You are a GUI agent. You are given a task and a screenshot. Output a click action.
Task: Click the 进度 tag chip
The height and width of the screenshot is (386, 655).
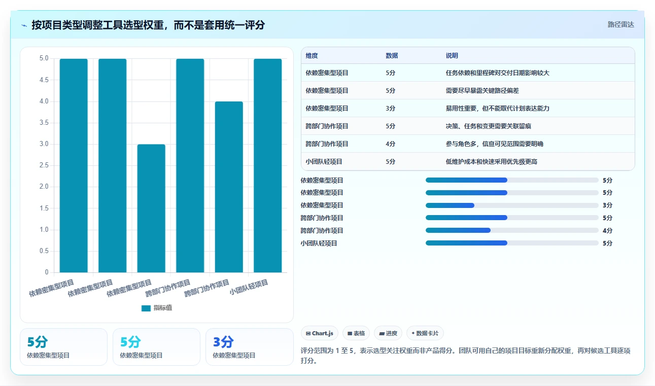(388, 333)
